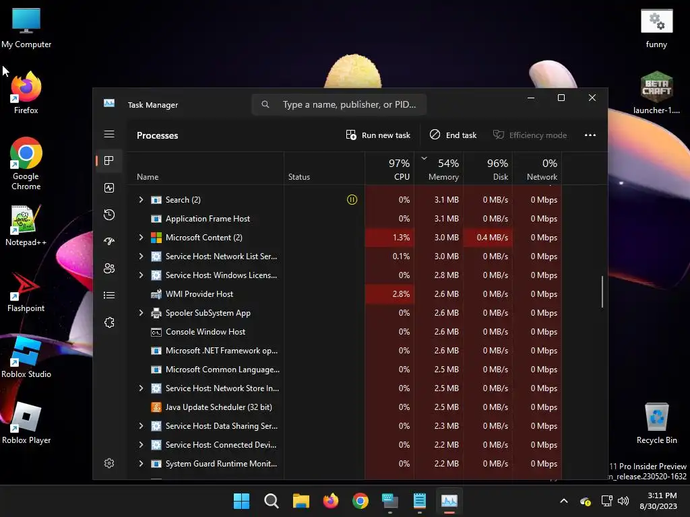This screenshot has width=690, height=517.
Task: Open the three-dots more options menu
Action: (x=590, y=135)
